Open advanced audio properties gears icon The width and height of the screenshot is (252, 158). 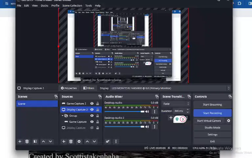(108, 142)
